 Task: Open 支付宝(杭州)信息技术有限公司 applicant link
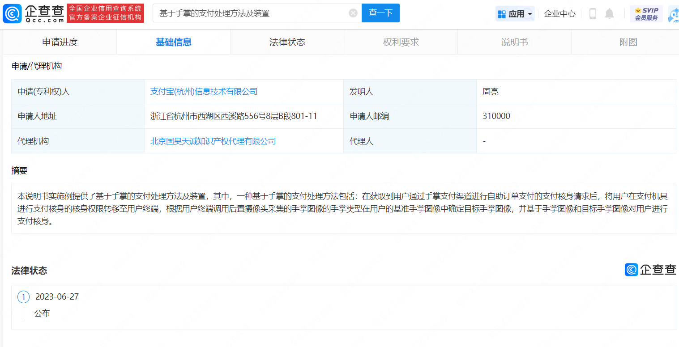pos(204,92)
